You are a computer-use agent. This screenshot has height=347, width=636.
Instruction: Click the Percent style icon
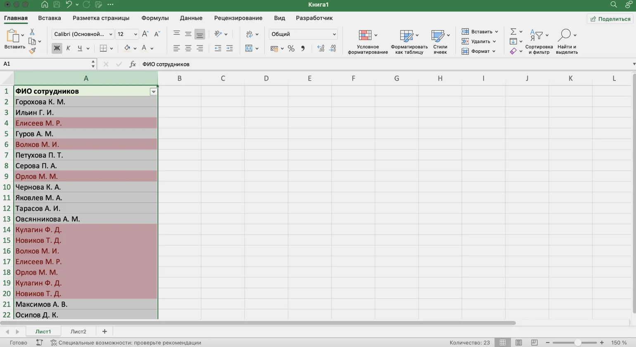pyautogui.click(x=291, y=49)
